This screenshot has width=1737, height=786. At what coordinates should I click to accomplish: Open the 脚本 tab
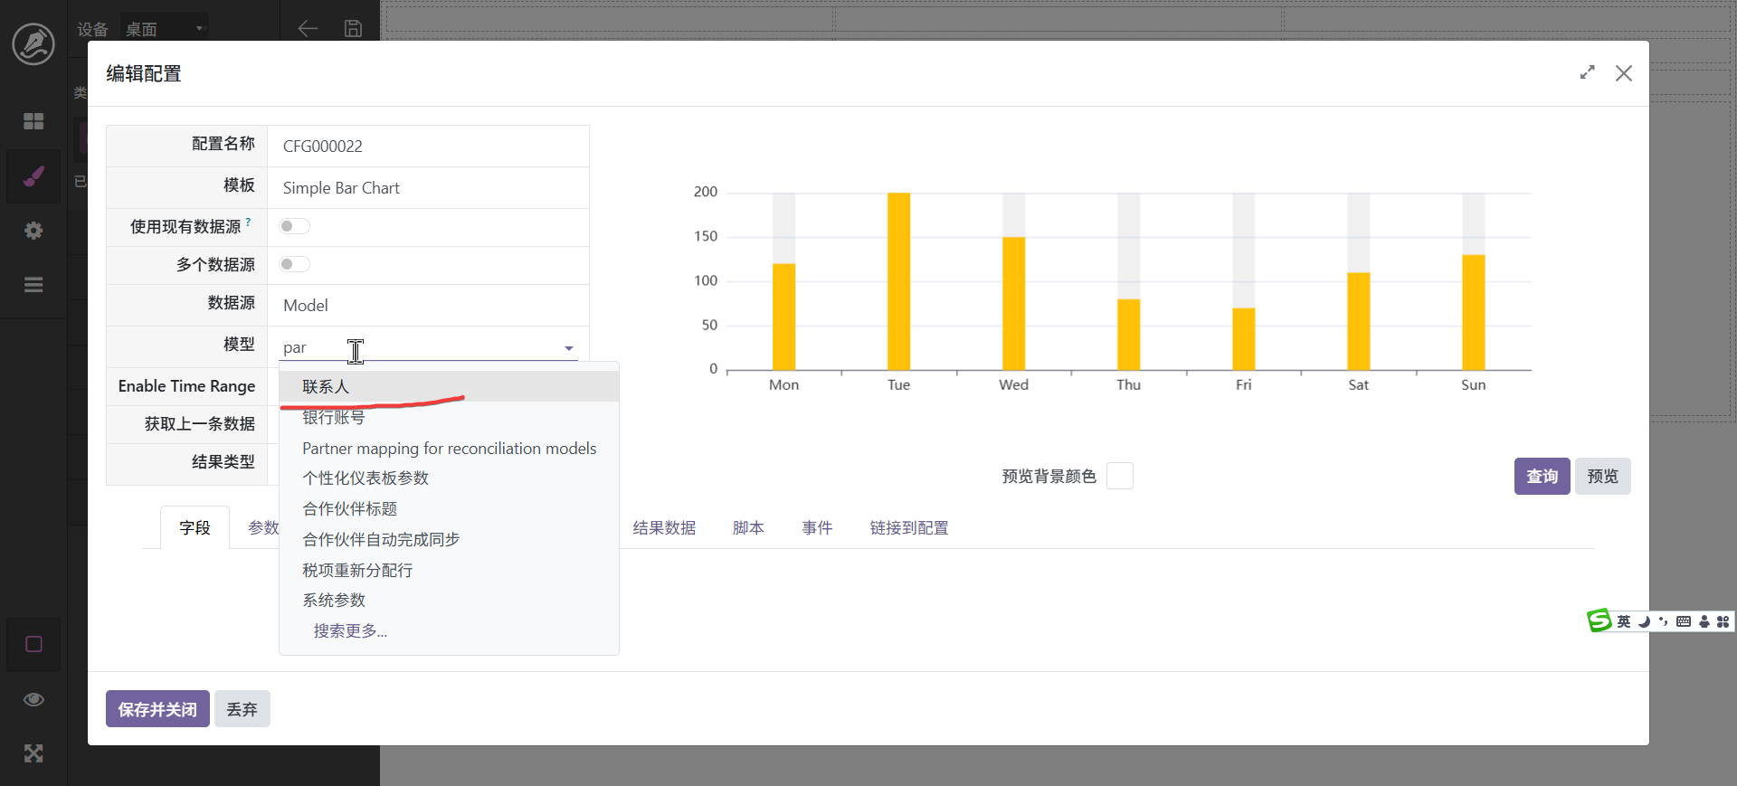point(748,527)
